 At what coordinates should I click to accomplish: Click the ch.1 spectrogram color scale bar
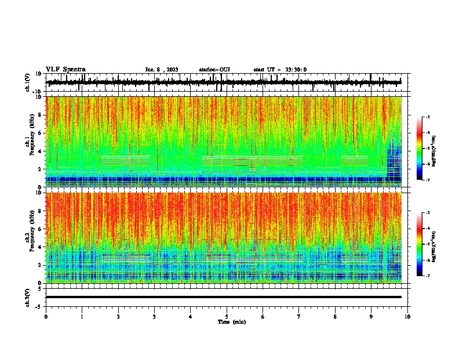click(x=420, y=148)
